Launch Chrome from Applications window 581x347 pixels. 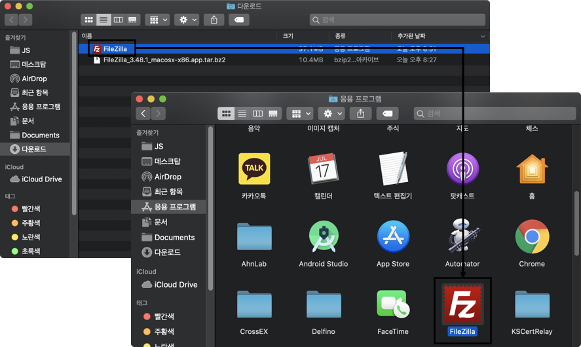point(532,236)
